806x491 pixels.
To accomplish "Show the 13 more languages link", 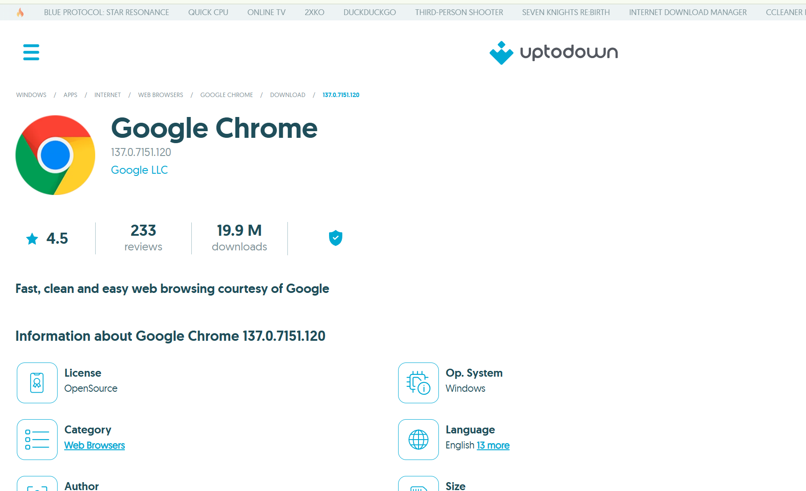I will [x=493, y=445].
